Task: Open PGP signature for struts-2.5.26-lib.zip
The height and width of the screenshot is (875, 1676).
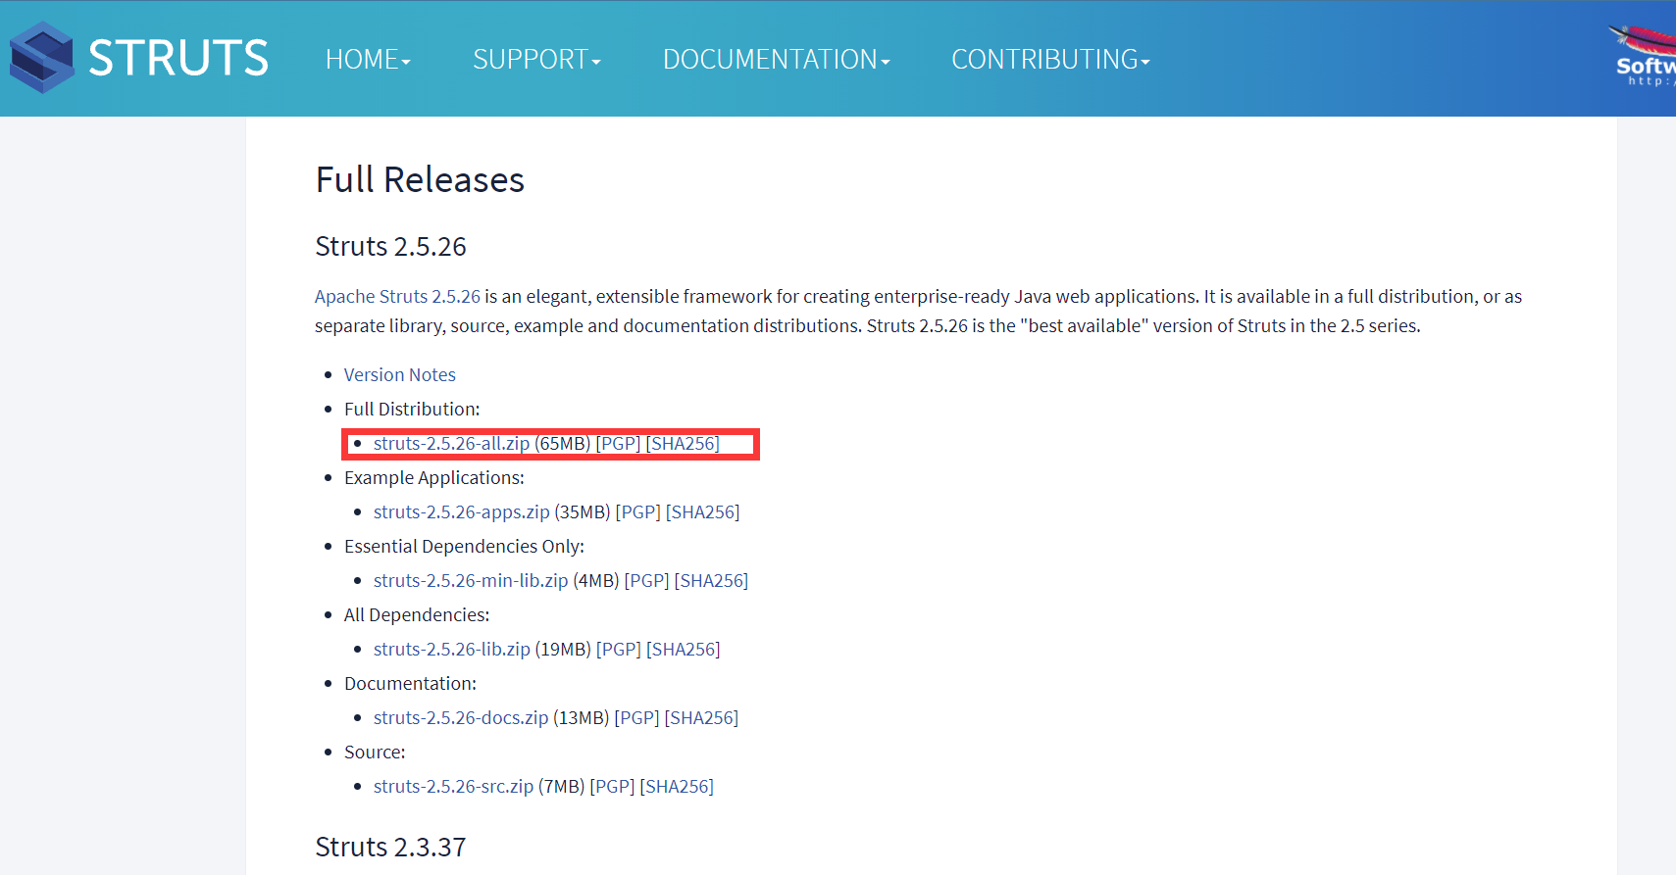Action: (619, 649)
